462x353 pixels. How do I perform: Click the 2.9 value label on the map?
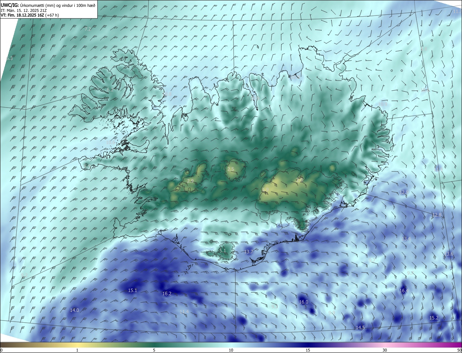[x=190, y=181]
